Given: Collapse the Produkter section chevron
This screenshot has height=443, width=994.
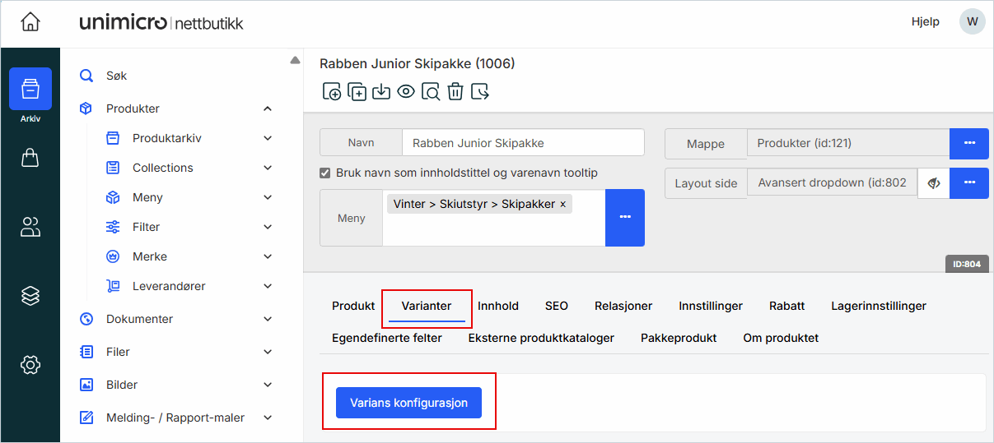Looking at the screenshot, I should point(268,108).
